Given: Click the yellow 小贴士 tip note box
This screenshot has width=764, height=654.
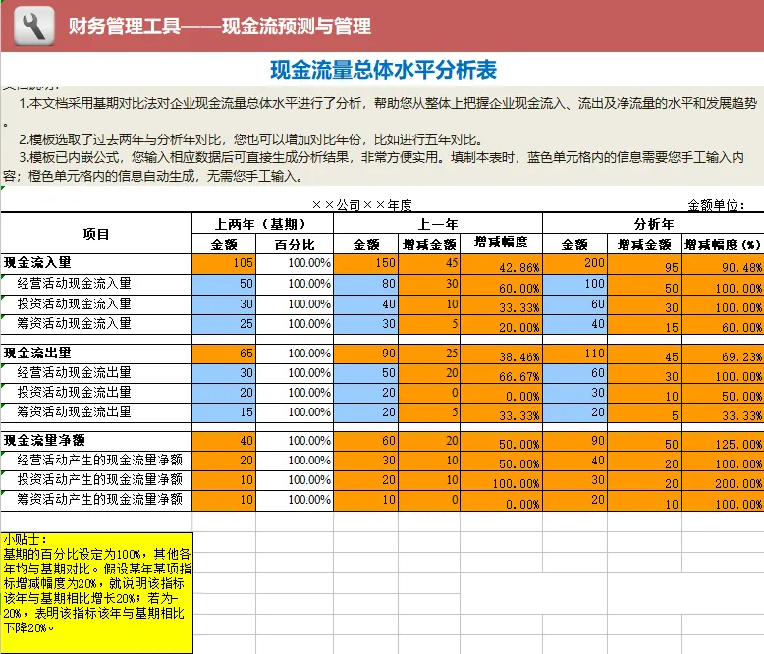Looking at the screenshot, I should (97, 592).
